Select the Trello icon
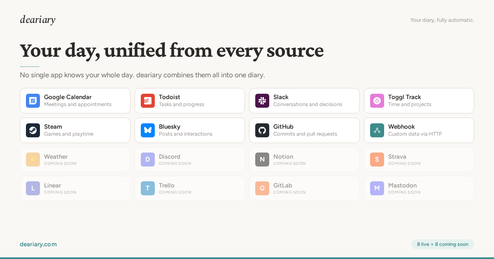The height and width of the screenshot is (259, 494). (148, 188)
